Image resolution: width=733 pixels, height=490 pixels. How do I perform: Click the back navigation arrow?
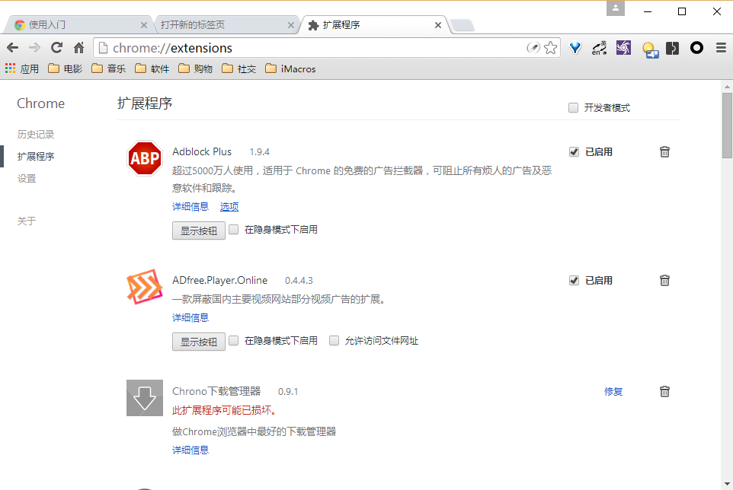click(x=12, y=48)
